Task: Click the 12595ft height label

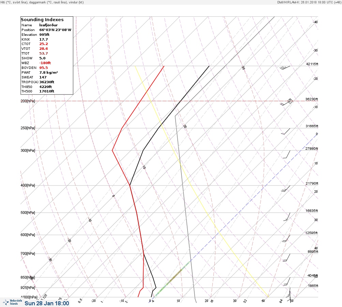Action: pos(312,233)
